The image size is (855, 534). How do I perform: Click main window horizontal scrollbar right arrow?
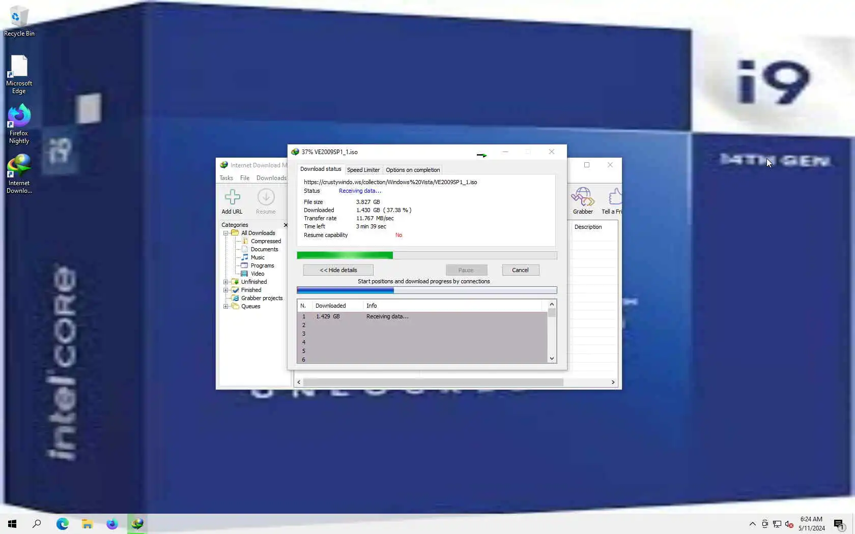[x=613, y=382]
